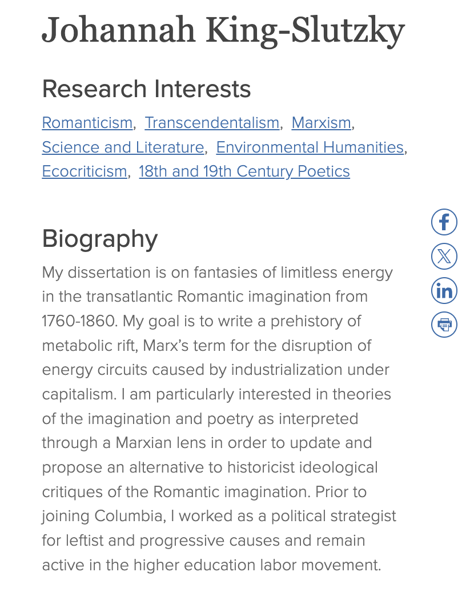Share the profile on LinkedIn
Image resolution: width=474 pixels, height=592 pixels.
point(444,291)
